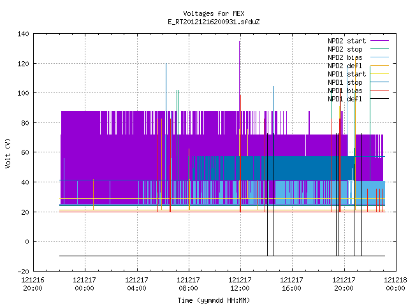Click the x-axis label 121217 04:00
Viewport: 408px width, 306px height.
(136, 284)
